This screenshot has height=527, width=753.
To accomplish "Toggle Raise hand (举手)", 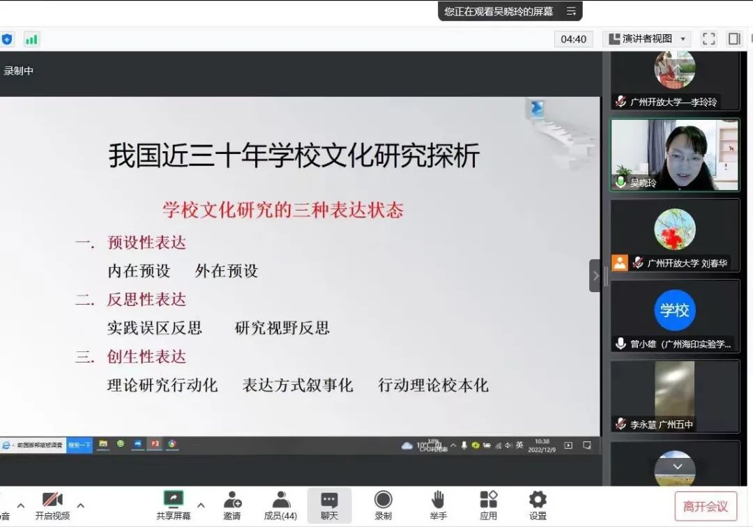I will coord(438,505).
